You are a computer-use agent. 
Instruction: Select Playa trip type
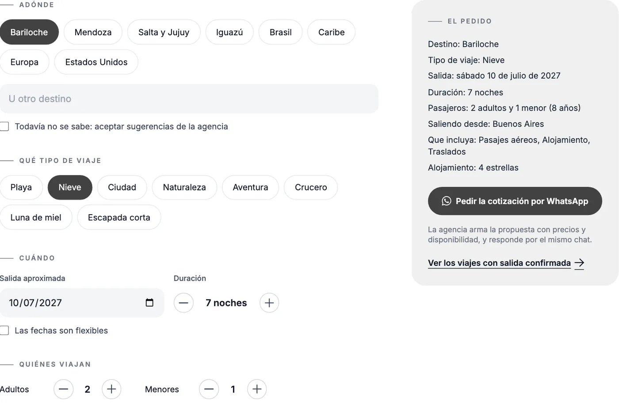tap(21, 187)
